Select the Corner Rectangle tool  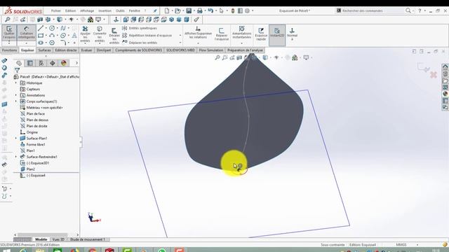tap(41, 36)
